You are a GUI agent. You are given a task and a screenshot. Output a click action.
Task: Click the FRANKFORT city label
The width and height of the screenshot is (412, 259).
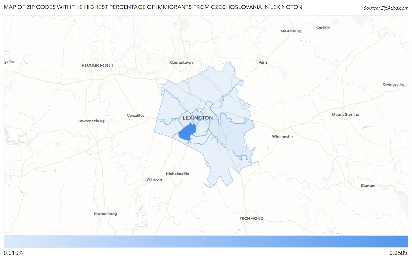coord(97,66)
